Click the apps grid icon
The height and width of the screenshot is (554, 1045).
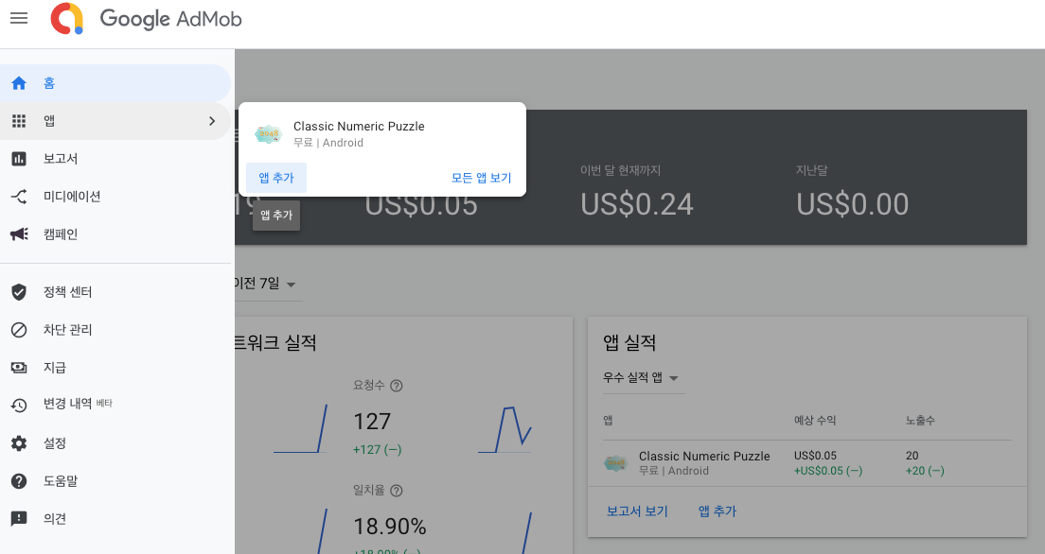pyautogui.click(x=19, y=120)
